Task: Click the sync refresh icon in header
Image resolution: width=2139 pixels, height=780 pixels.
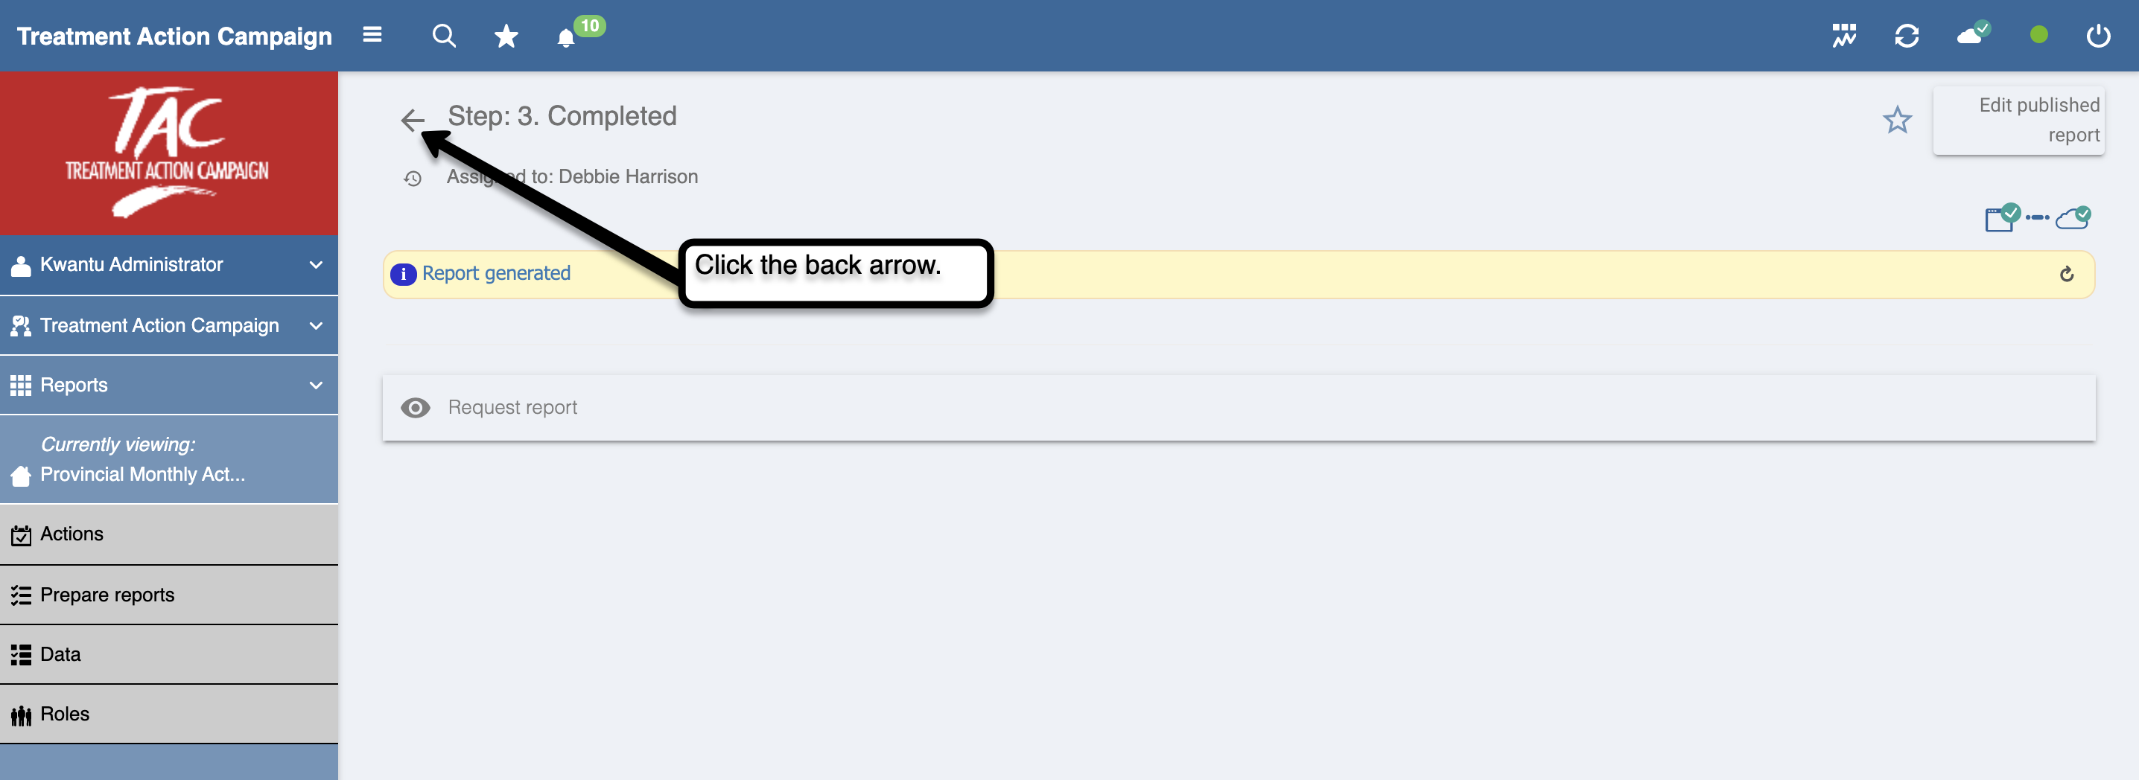Action: click(1907, 36)
